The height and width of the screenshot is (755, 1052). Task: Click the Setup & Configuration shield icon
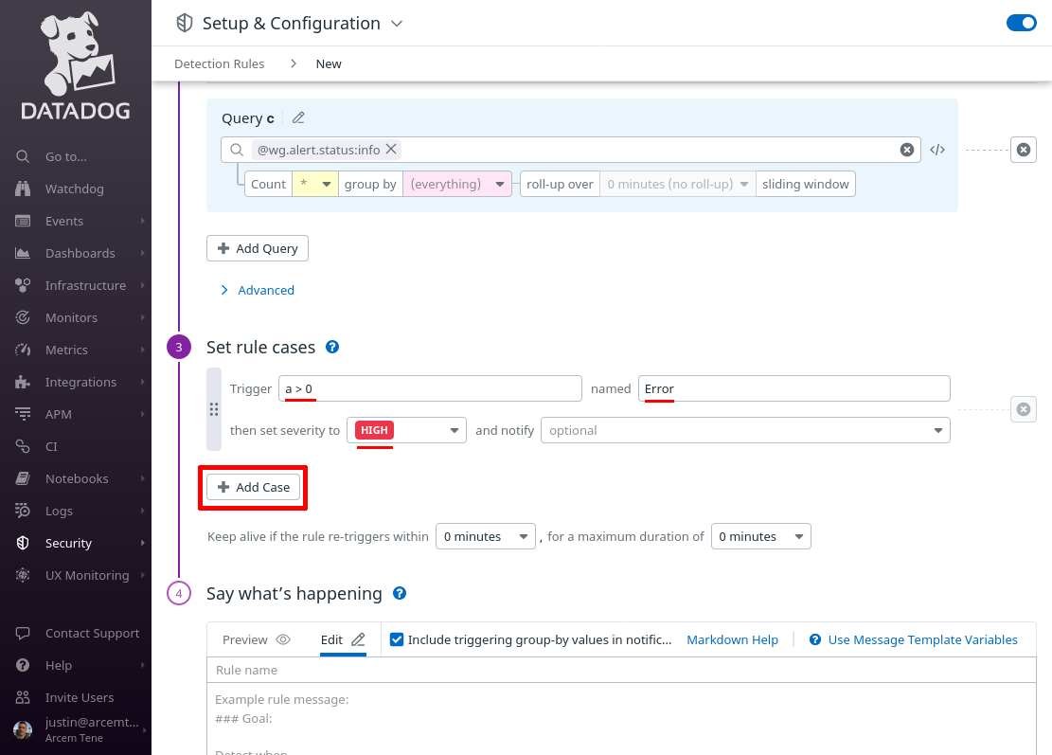pyautogui.click(x=185, y=23)
